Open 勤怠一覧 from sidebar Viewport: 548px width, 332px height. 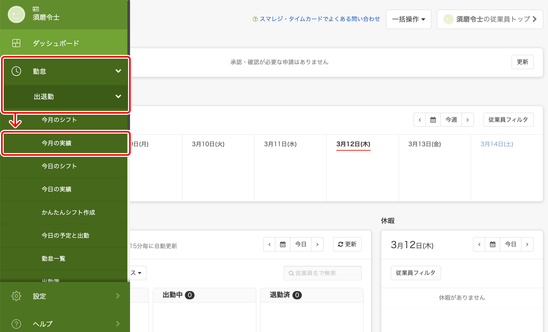[54, 259]
